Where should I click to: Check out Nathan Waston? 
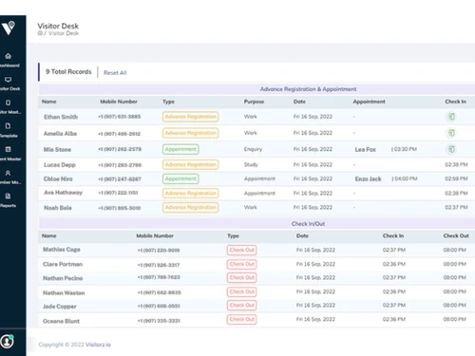(x=241, y=291)
